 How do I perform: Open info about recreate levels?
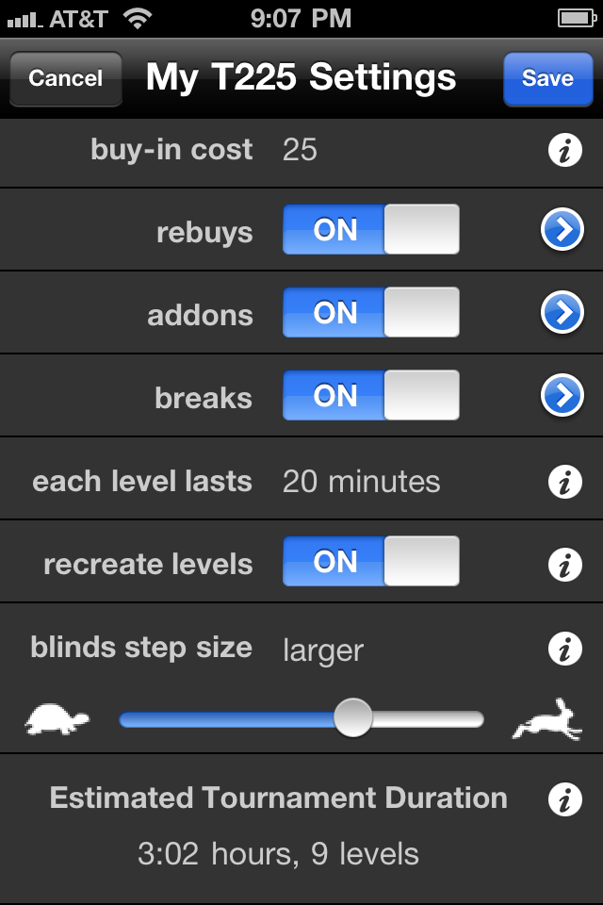click(x=564, y=565)
